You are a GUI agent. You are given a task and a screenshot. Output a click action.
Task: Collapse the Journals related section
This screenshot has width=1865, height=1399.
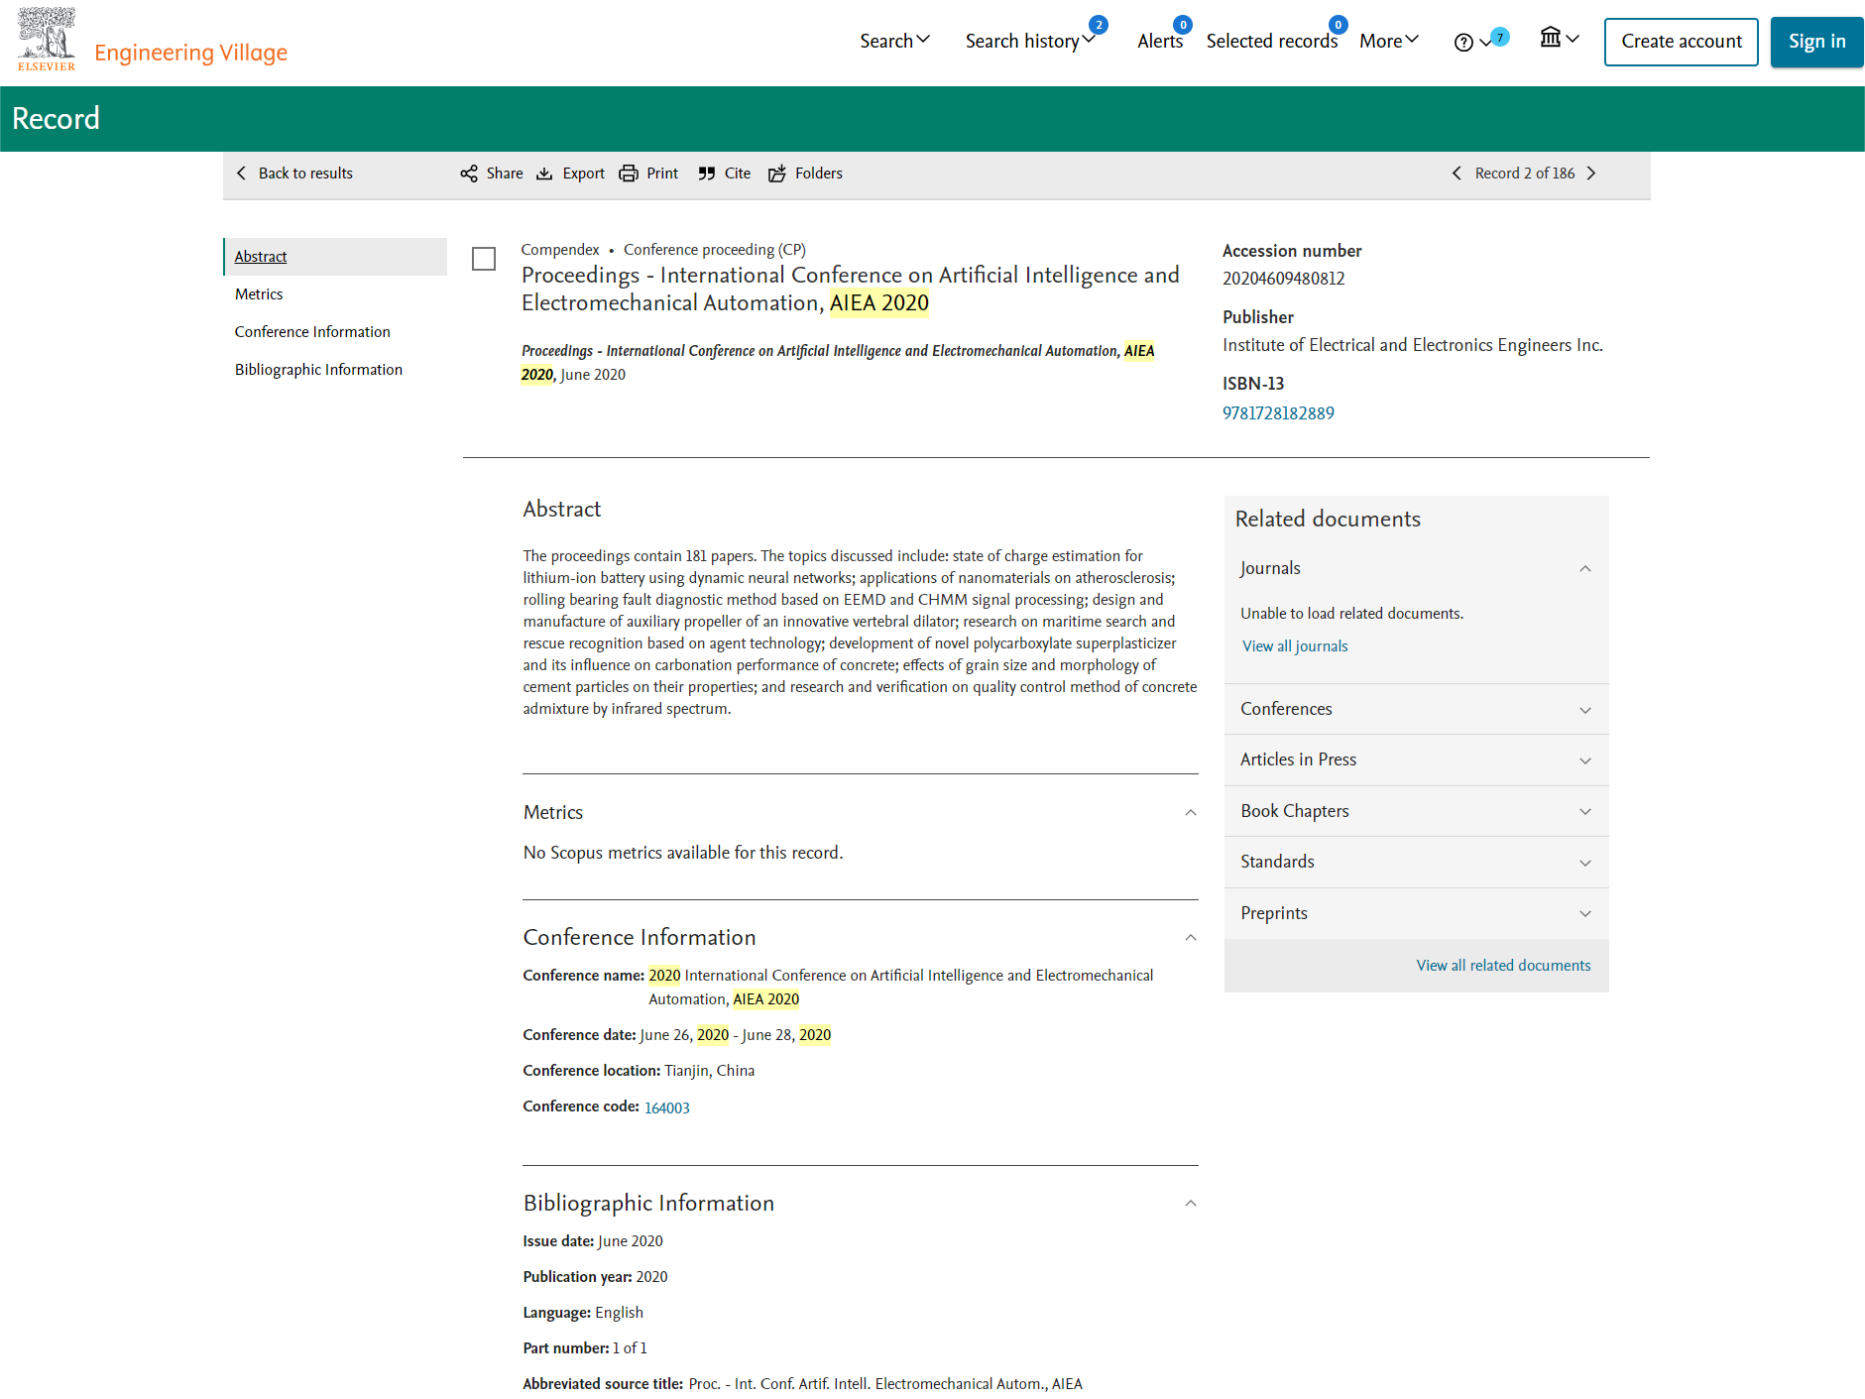tap(1585, 569)
